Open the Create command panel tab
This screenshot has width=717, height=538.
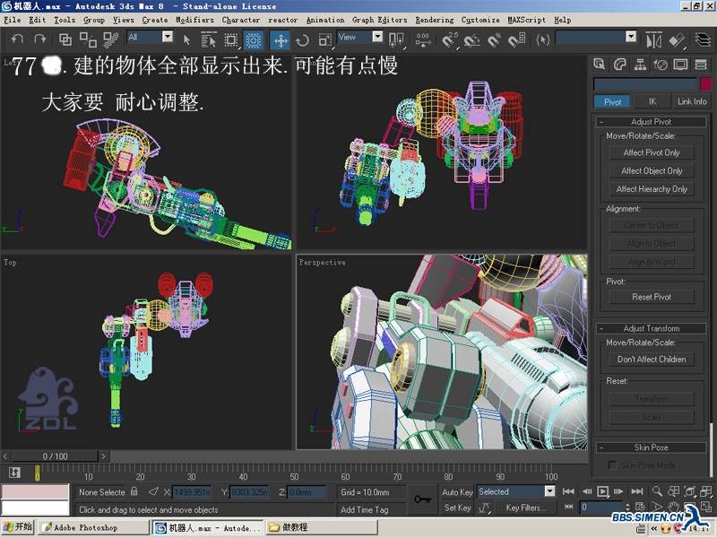599,64
